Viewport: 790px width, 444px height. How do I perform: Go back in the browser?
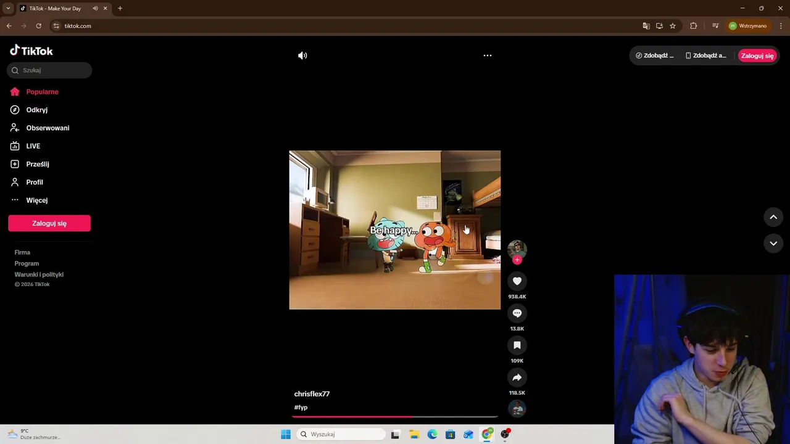pyautogui.click(x=9, y=26)
